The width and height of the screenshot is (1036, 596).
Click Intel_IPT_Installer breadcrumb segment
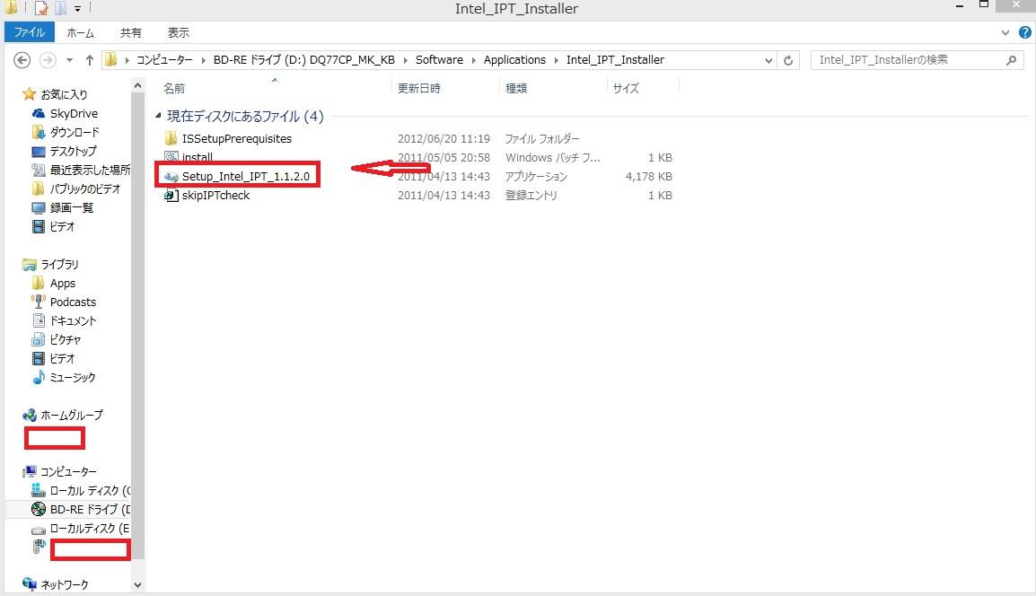point(615,59)
